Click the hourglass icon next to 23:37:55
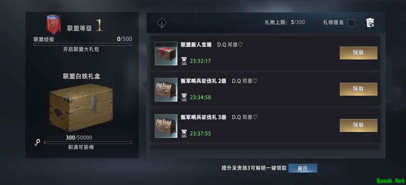The width and height of the screenshot is (406, 185). pyautogui.click(x=184, y=134)
